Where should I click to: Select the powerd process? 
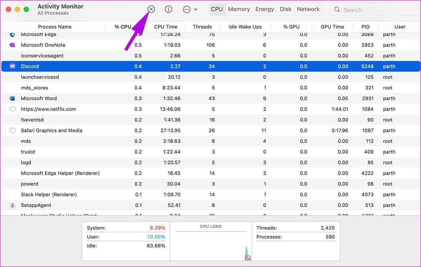29,184
